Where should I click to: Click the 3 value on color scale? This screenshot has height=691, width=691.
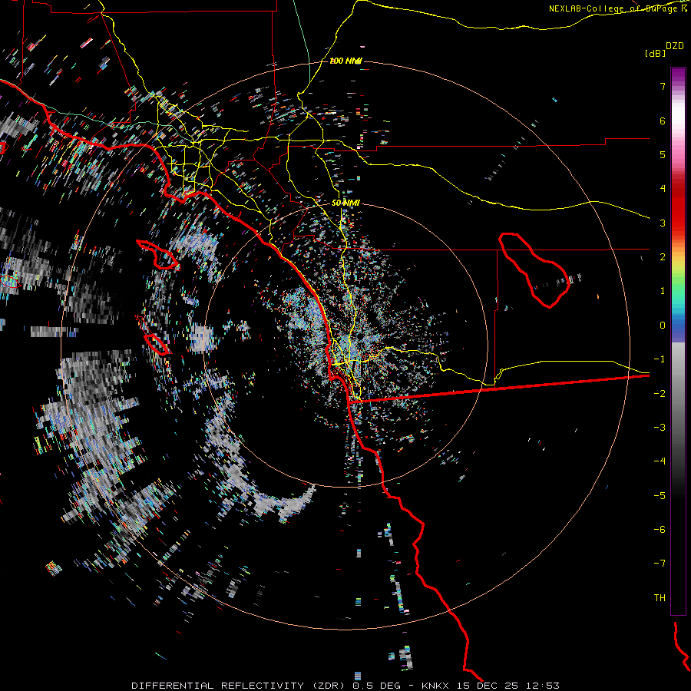[663, 223]
